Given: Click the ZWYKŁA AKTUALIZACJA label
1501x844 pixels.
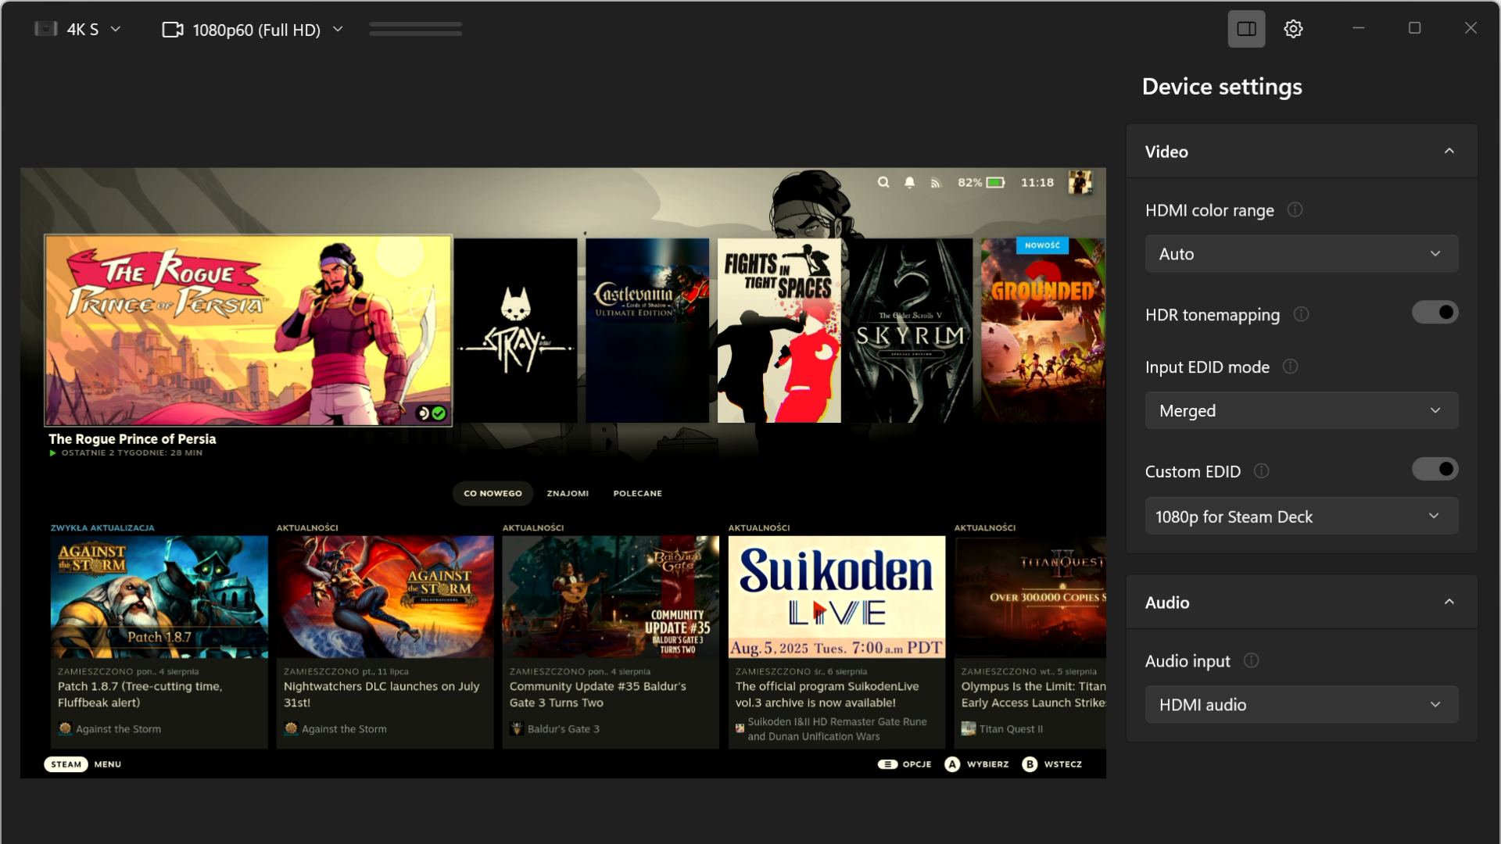Looking at the screenshot, I should point(102,527).
